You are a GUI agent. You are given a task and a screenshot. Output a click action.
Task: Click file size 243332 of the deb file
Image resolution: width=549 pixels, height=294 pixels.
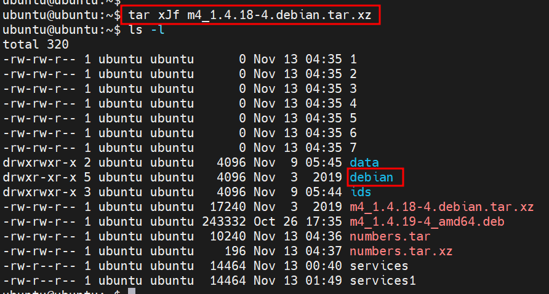pos(224,221)
